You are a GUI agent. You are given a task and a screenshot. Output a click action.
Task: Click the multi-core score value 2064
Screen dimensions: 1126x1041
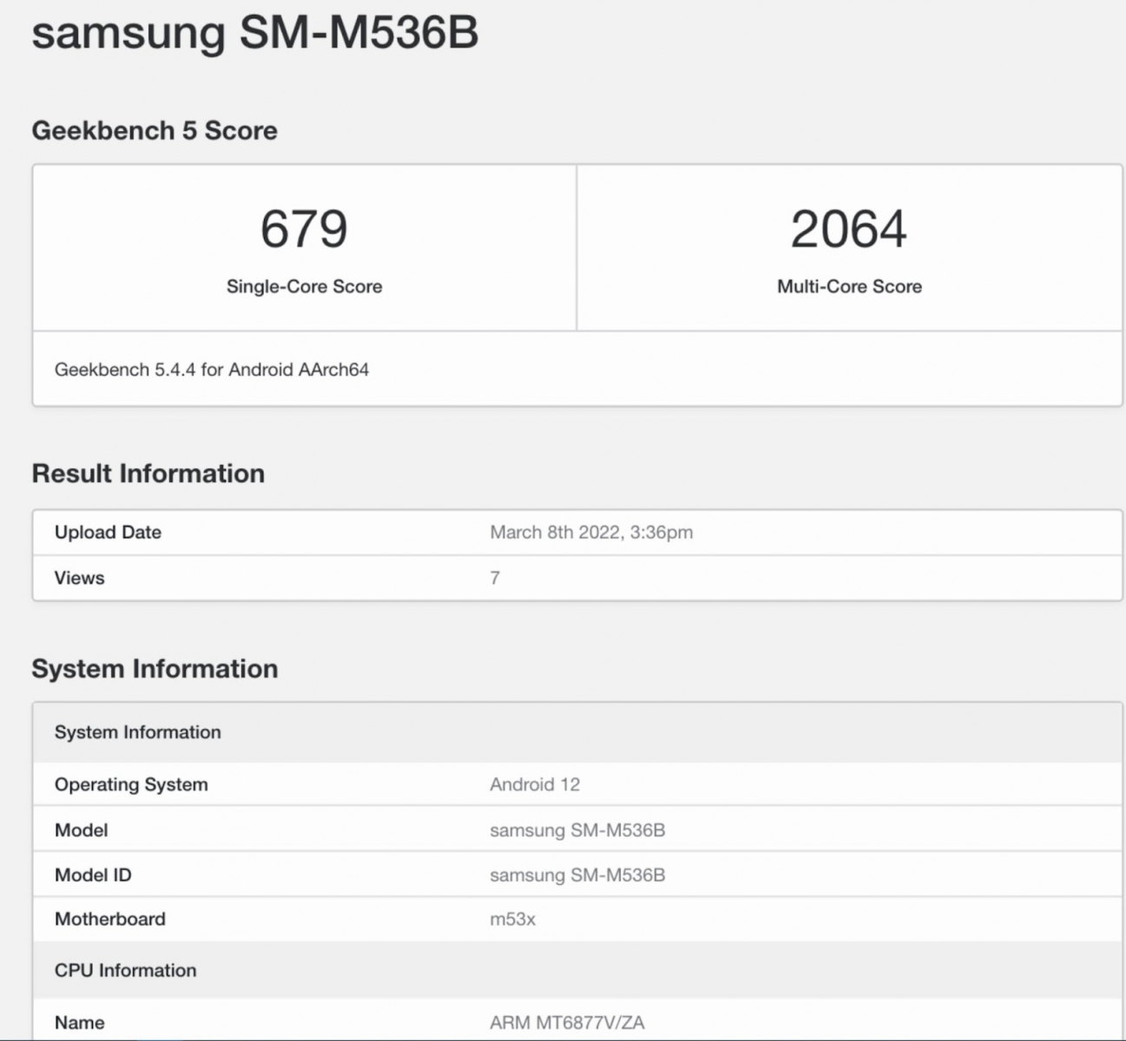(x=848, y=228)
